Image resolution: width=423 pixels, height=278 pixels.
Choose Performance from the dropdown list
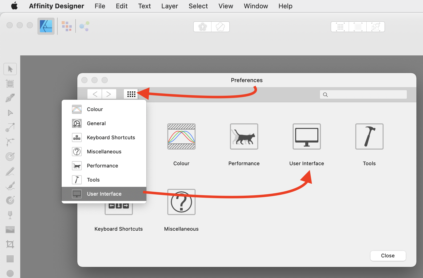pos(104,166)
